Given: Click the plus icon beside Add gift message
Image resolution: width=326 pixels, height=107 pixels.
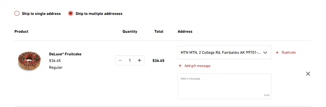Looking at the screenshot, I should [180, 66].
